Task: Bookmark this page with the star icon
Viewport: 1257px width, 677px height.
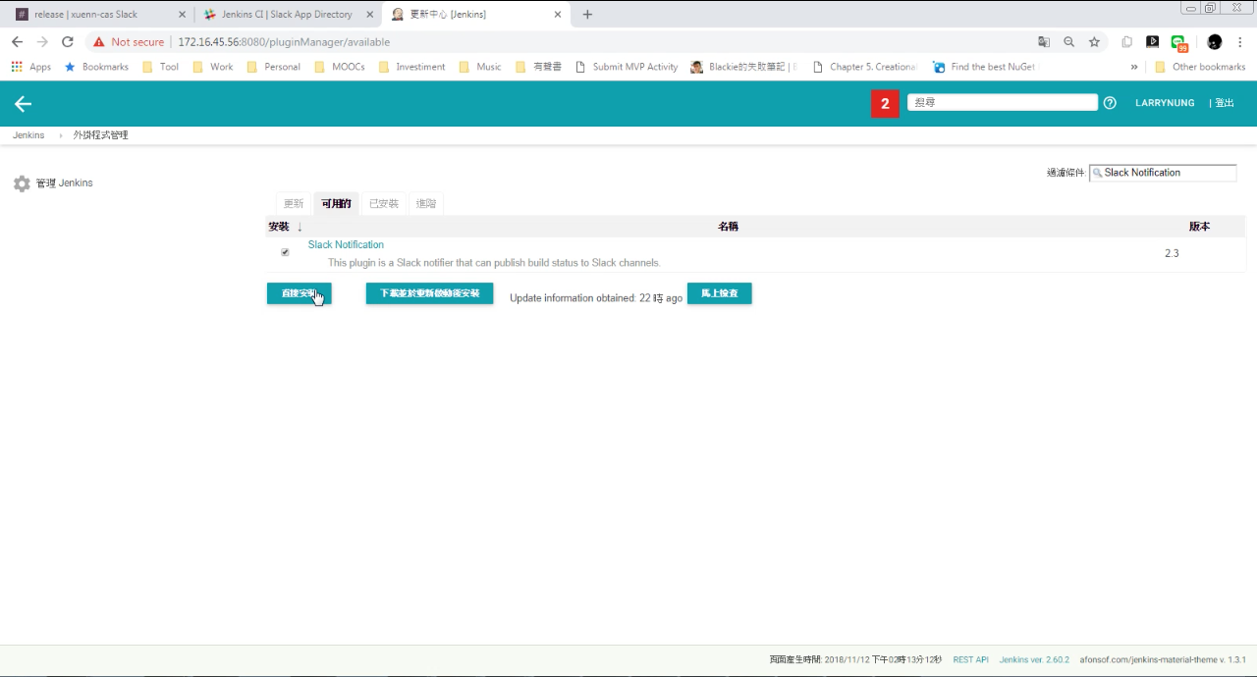Action: 1094,42
